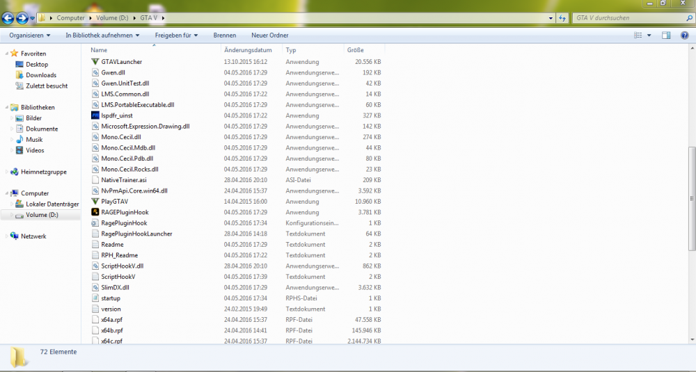Click the Back navigation arrow button

tap(8, 18)
